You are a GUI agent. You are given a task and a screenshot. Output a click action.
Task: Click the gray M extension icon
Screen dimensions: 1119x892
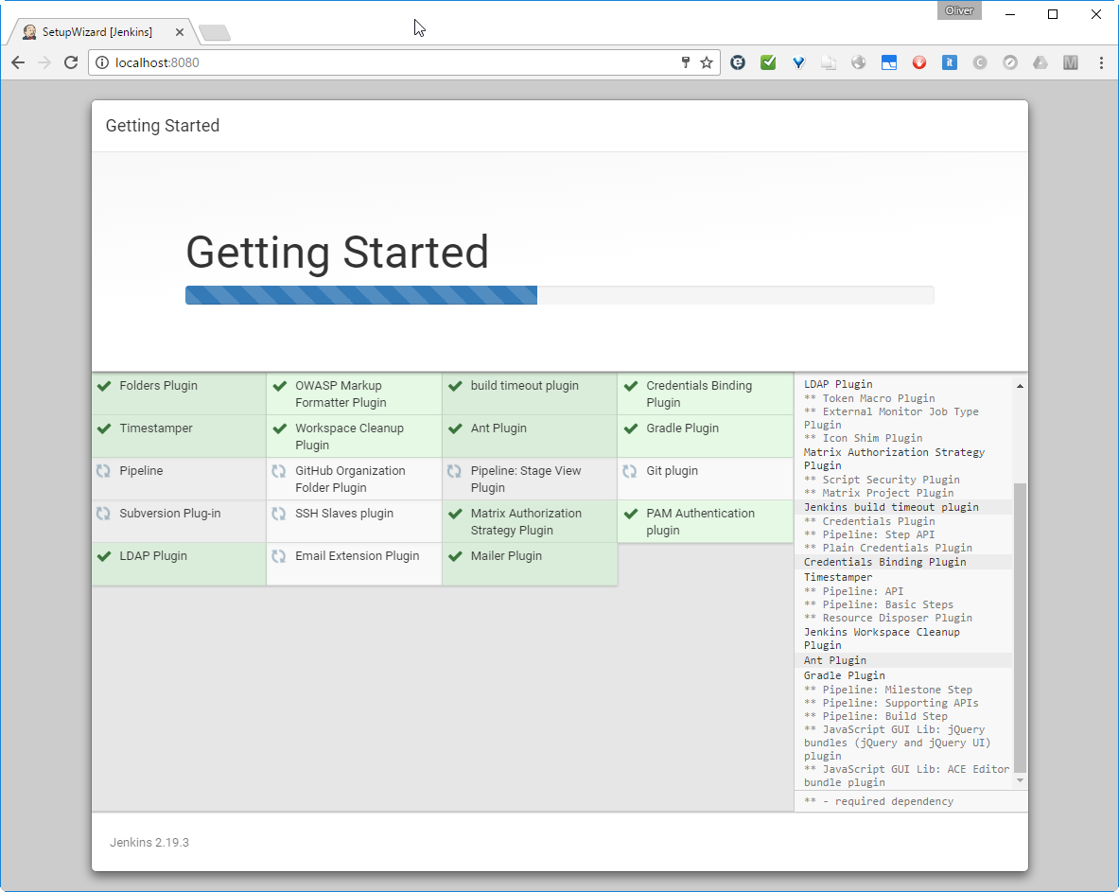[1070, 62]
